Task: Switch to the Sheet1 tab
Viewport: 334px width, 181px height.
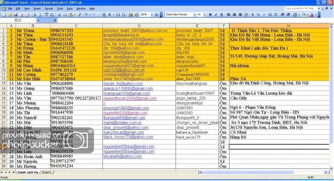Action: click(46, 172)
